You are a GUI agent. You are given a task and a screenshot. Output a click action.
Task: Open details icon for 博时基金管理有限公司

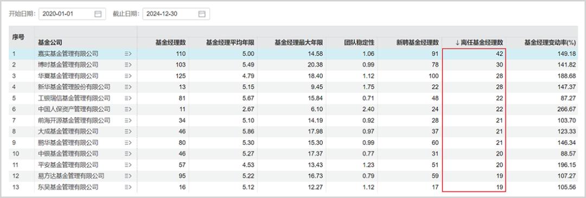click(128, 65)
